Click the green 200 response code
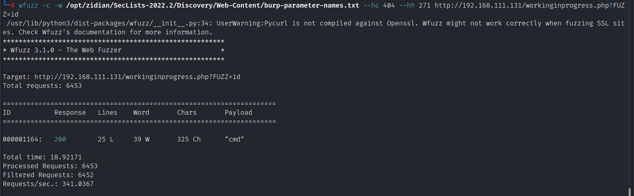The width and height of the screenshot is (634, 196). 60,139
